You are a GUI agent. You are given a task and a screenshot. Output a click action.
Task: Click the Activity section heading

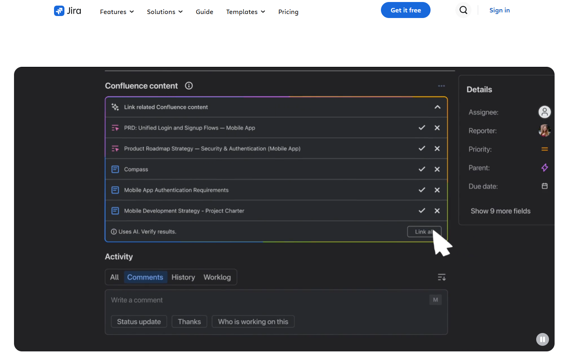(119, 257)
